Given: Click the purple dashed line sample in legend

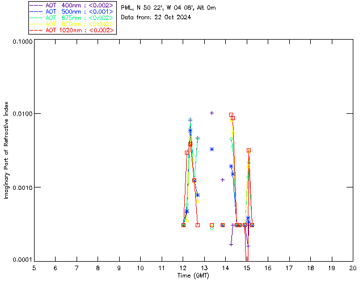Looking at the screenshot, I should pos(36,5).
